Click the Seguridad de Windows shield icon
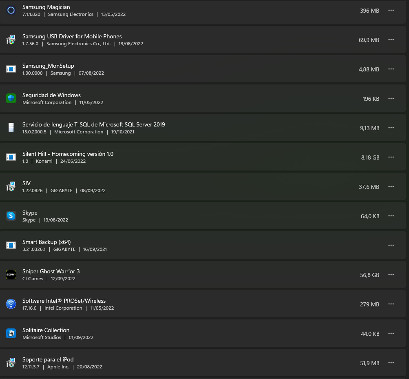The width and height of the screenshot is (409, 379). click(11, 98)
